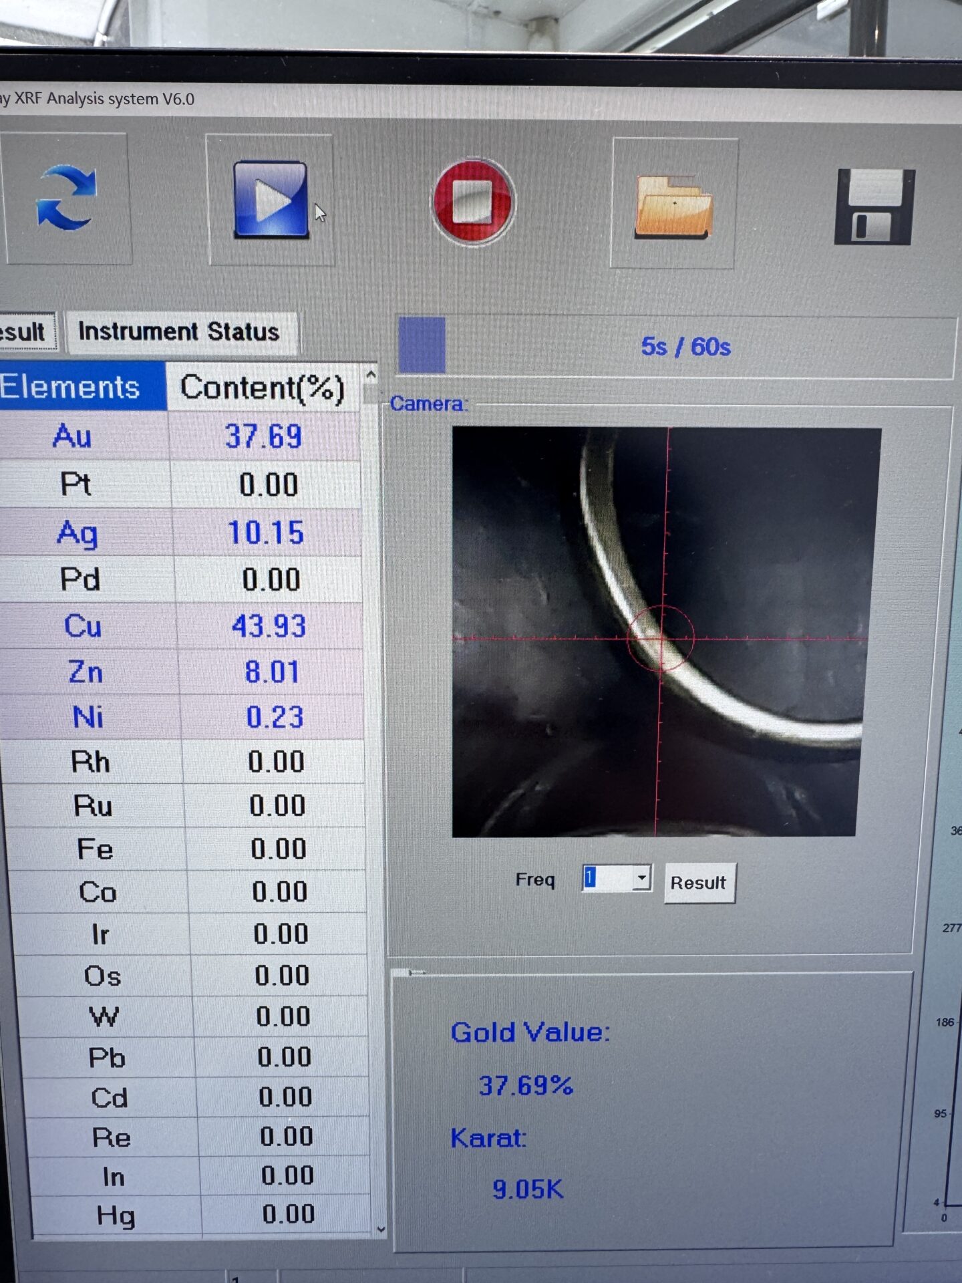
Task: Select the Au value 37.69
Action: click(263, 436)
